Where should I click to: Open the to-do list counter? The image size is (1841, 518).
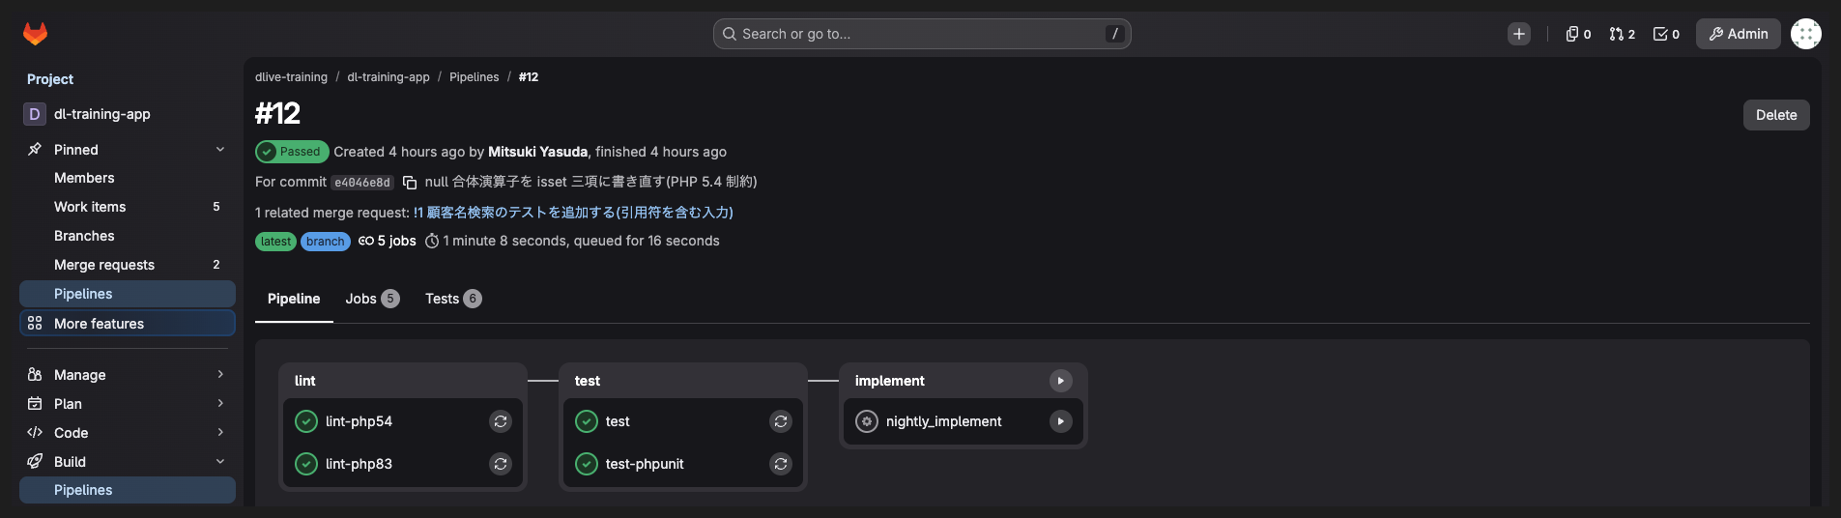pos(1667,34)
